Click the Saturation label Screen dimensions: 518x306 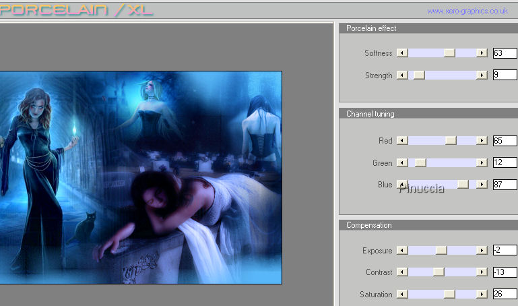(x=376, y=295)
